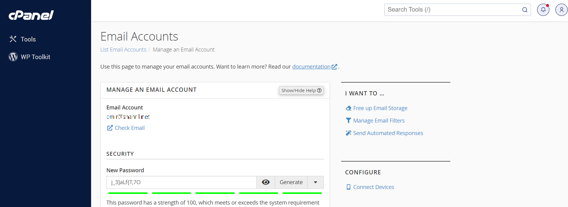The height and width of the screenshot is (207, 568).
Task: Open Connect Devices link
Action: pos(374,187)
